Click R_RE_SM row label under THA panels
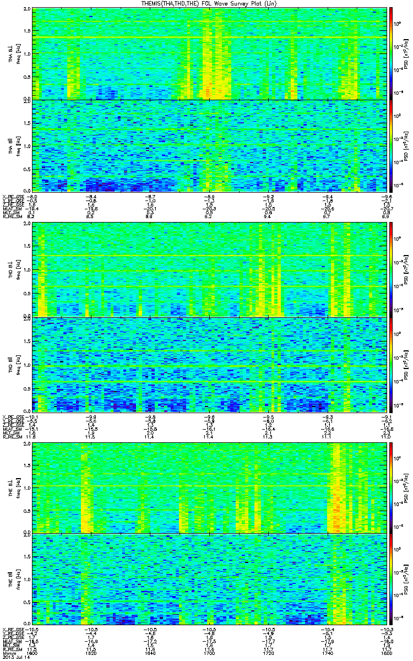 (12, 217)
